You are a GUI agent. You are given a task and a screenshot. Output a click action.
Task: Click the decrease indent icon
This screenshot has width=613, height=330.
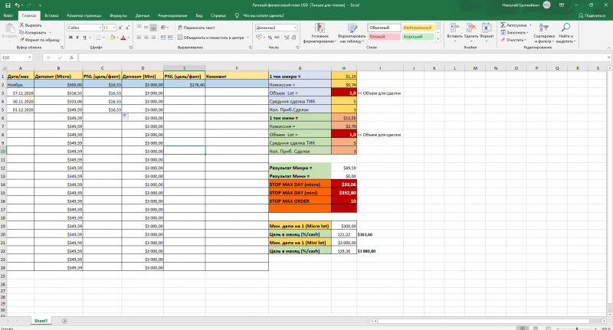(162, 38)
